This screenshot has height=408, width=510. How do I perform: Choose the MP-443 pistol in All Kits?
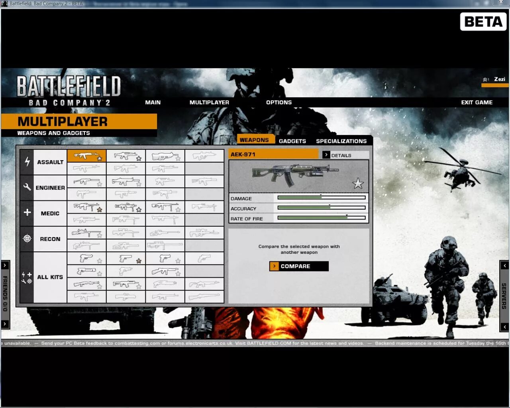pos(165,259)
